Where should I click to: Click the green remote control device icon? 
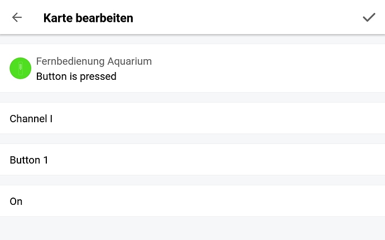click(20, 68)
